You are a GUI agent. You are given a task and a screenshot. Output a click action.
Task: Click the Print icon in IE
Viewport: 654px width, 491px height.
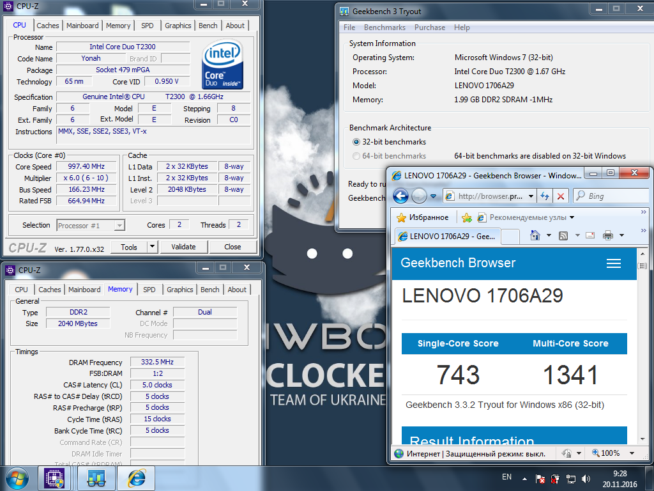click(x=608, y=235)
